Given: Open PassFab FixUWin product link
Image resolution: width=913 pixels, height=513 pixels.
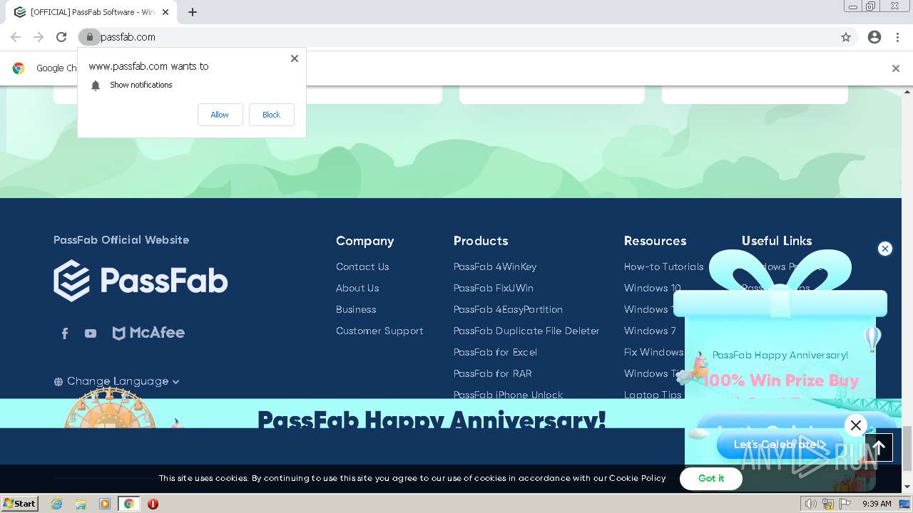Looking at the screenshot, I should tap(494, 288).
